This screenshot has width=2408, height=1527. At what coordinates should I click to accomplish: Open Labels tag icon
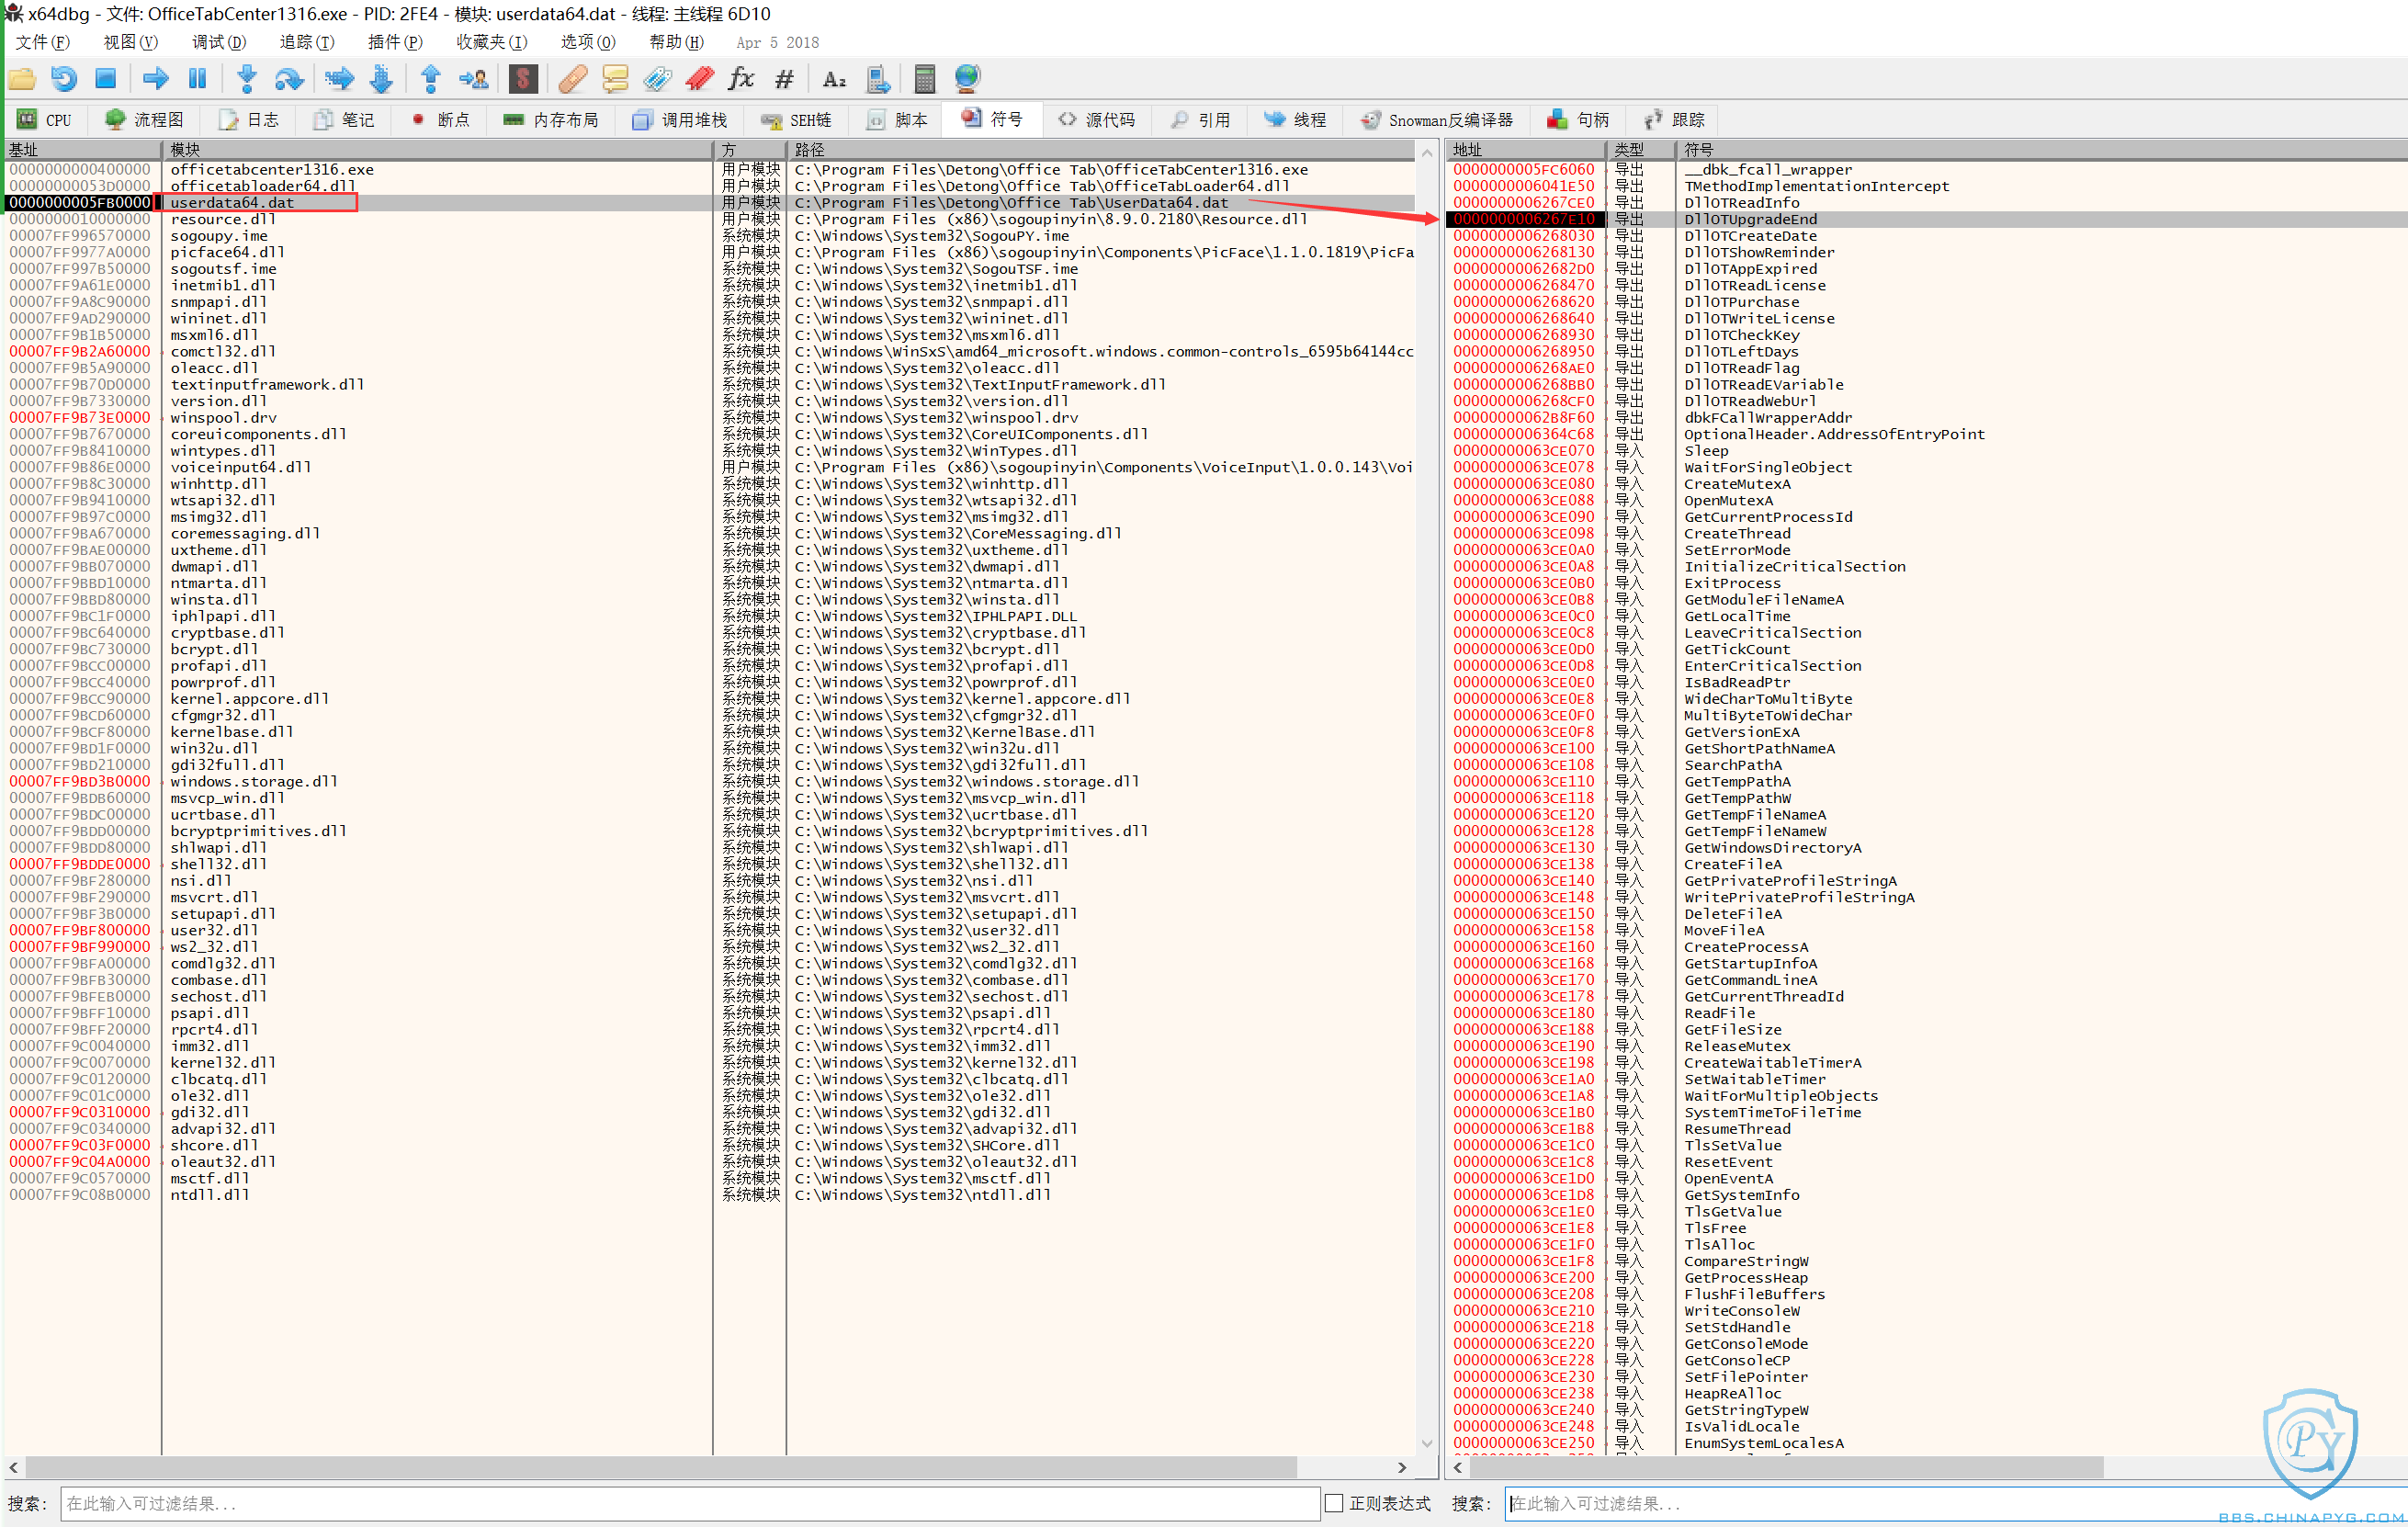(x=657, y=79)
